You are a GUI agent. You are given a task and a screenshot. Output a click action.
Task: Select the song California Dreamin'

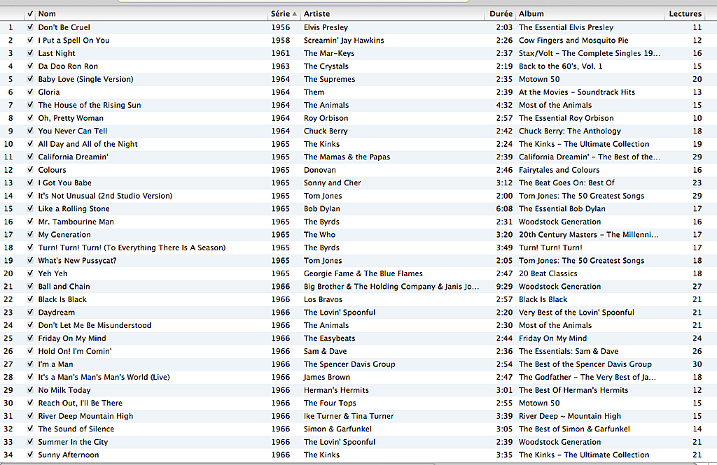tap(73, 157)
